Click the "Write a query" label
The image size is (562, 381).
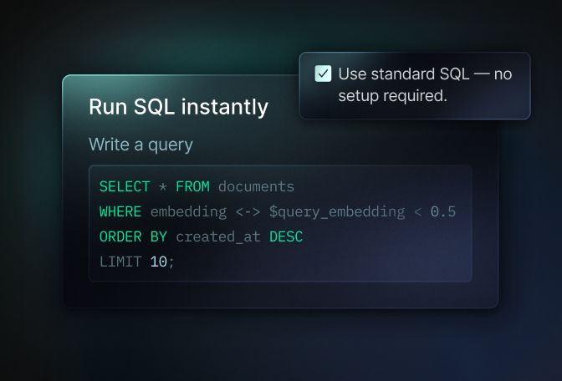[x=140, y=145]
